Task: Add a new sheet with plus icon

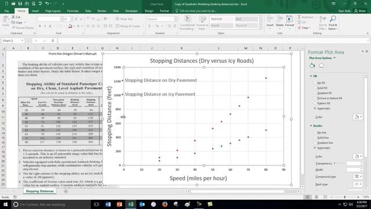Action: tap(66, 191)
